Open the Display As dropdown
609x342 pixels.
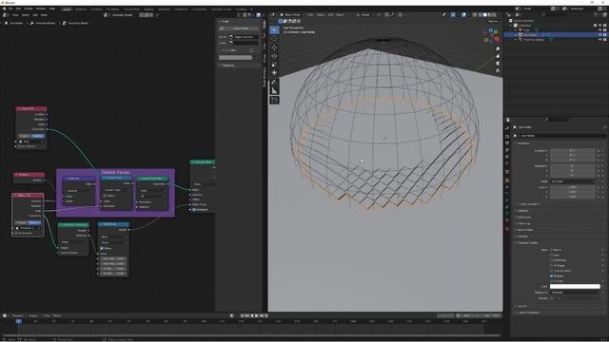[x=576, y=292]
